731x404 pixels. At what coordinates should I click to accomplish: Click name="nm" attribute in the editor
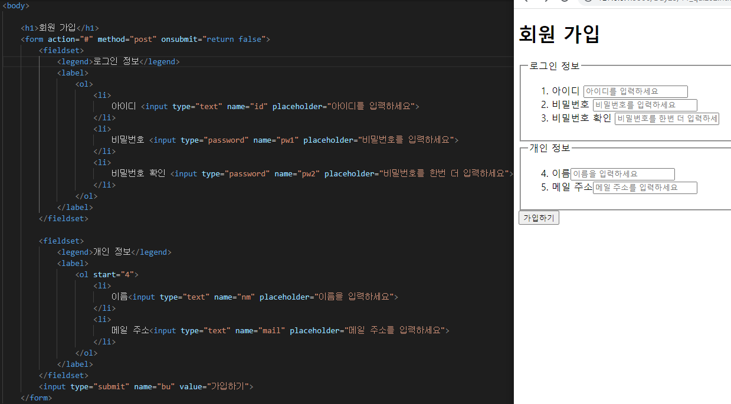point(234,297)
